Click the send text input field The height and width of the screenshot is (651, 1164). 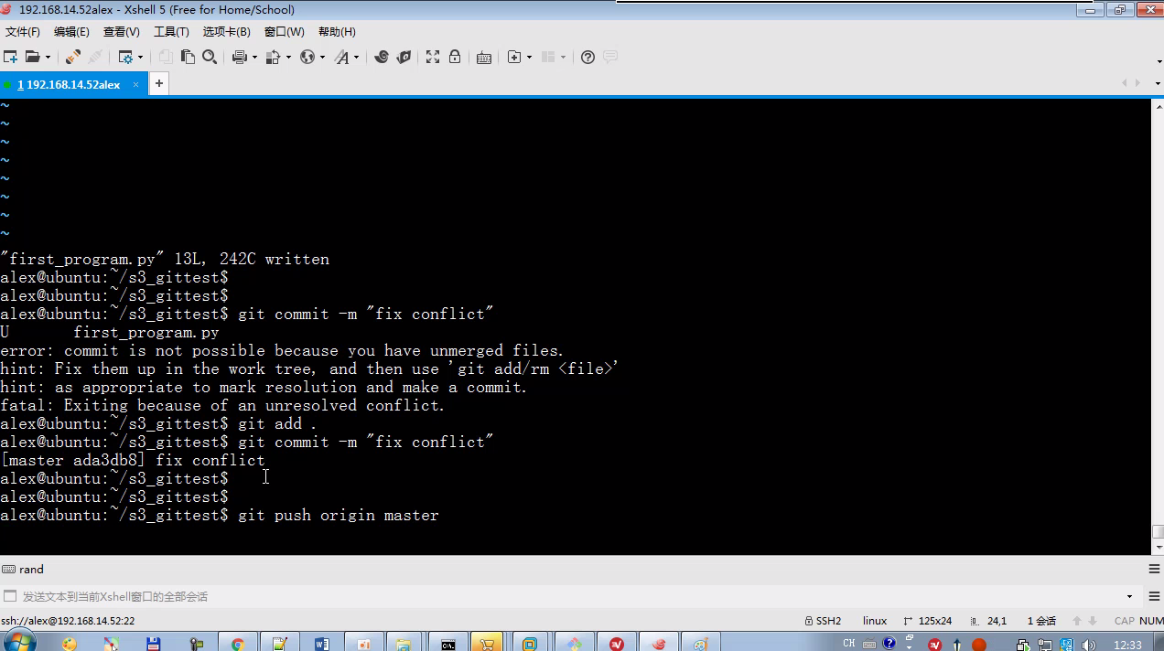click(x=567, y=596)
